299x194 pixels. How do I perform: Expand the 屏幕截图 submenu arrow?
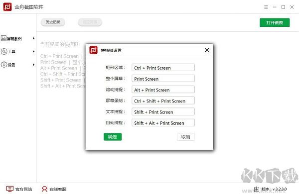33,38
